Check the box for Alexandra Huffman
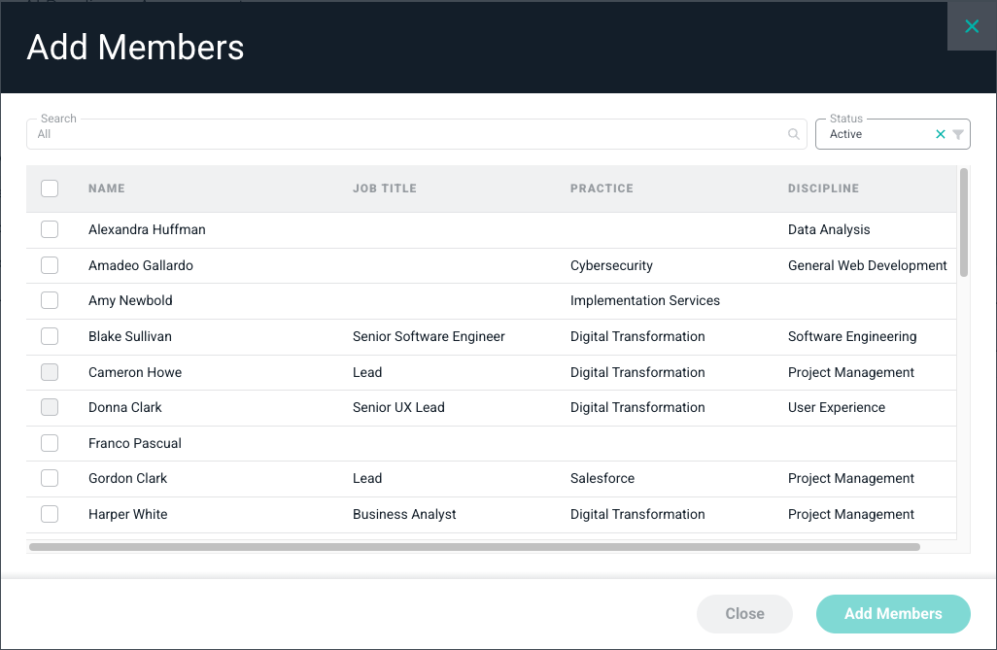This screenshot has width=997, height=650. (x=50, y=229)
